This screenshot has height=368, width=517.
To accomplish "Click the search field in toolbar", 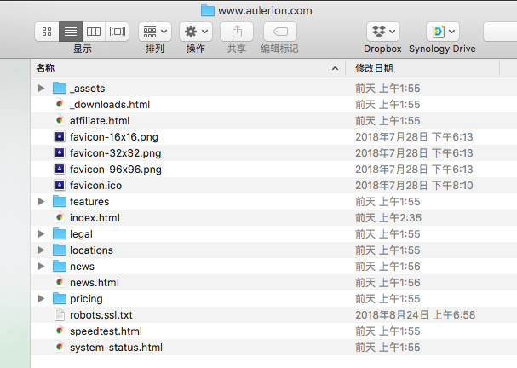I will [500, 32].
